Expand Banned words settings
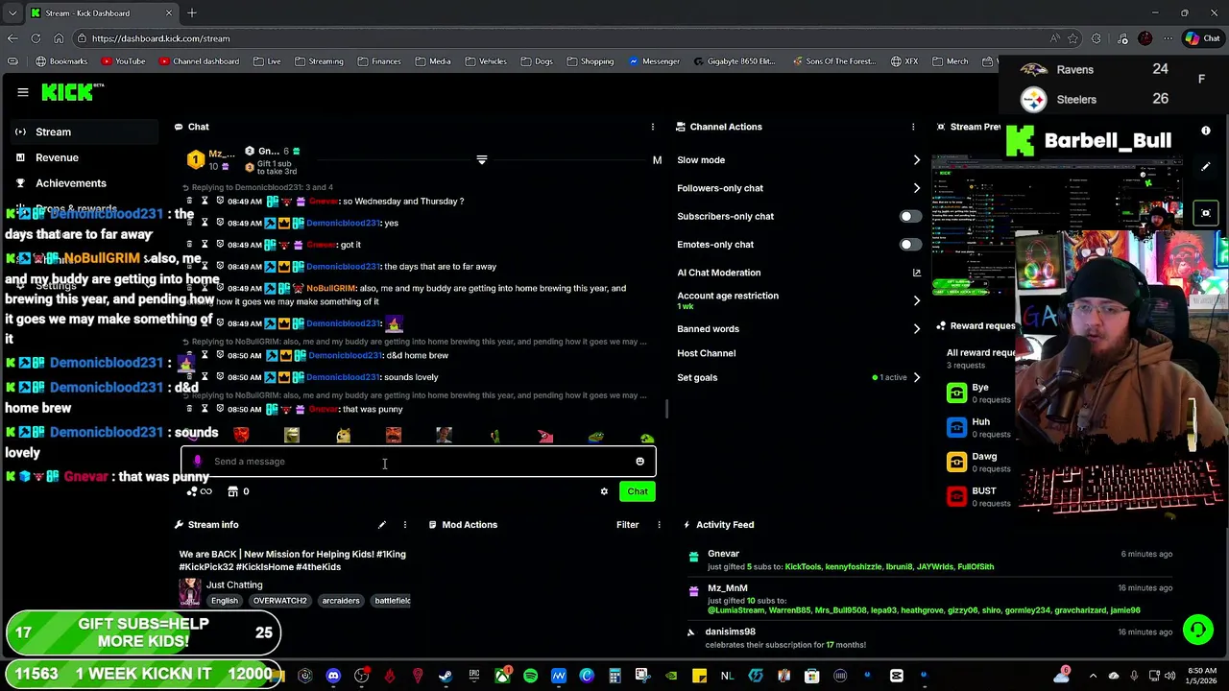 pos(916,329)
